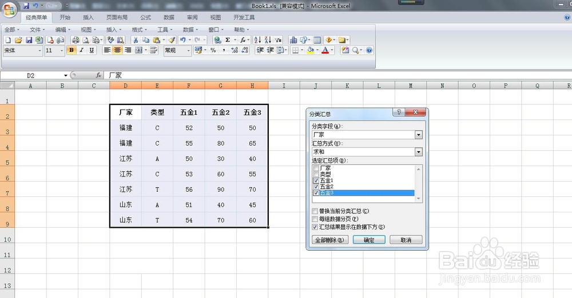Click the 确定 button in the dialog
Image resolution: width=572 pixels, height=298 pixels.
click(369, 240)
